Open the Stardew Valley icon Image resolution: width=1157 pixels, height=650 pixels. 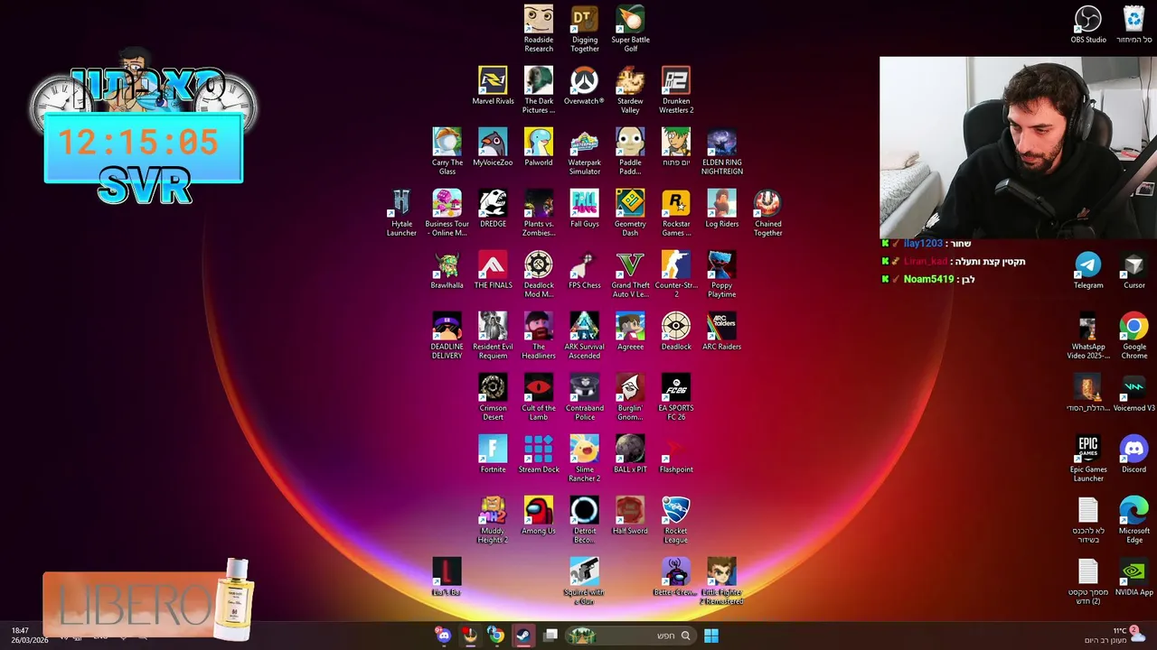click(630, 90)
